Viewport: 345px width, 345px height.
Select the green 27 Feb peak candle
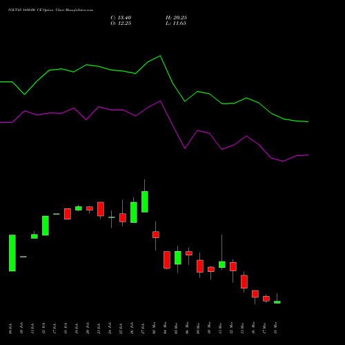pyautogui.click(x=145, y=201)
